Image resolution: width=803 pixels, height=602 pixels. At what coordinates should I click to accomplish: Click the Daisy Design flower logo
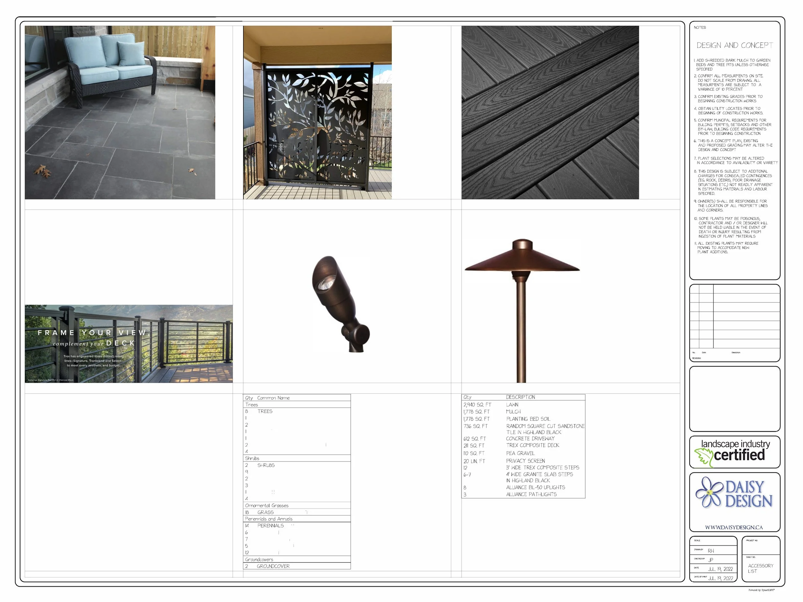(709, 492)
